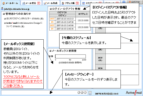Viewport: 143px width, 96px height.
Task: Pause the message window ticker
Action: 85,92
